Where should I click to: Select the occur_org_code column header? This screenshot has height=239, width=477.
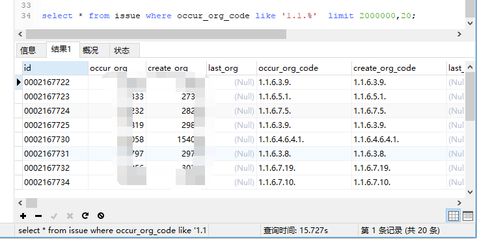[304, 68]
